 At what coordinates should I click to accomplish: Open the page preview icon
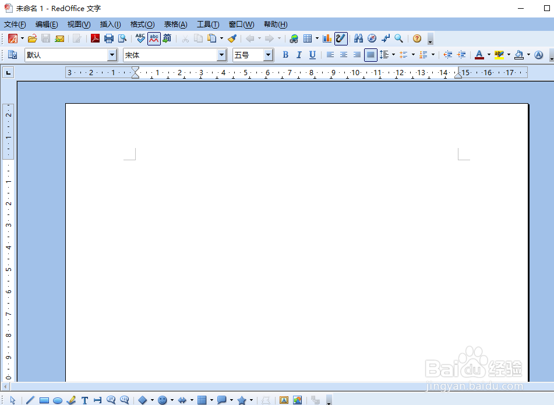pos(122,38)
